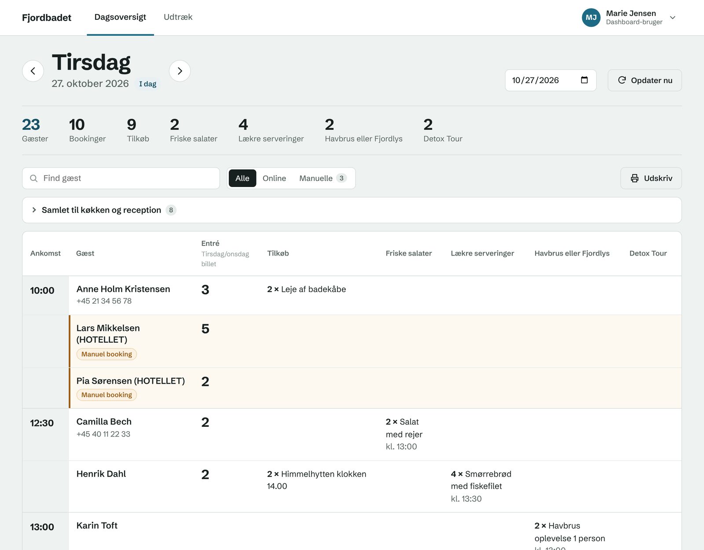The width and height of the screenshot is (704, 550).
Task: Select the Manuelle filter
Action: click(323, 178)
